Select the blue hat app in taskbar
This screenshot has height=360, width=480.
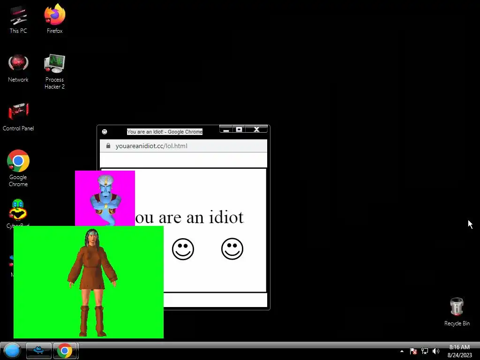39,351
